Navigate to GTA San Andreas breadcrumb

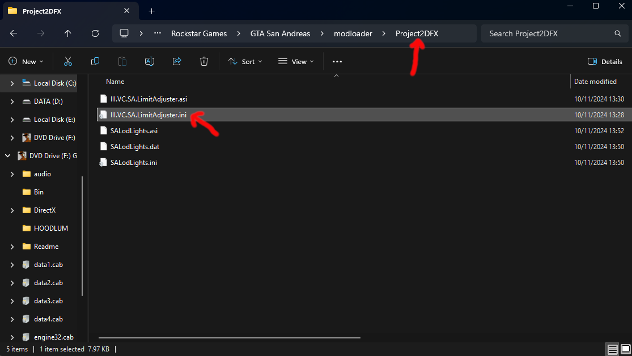click(280, 33)
